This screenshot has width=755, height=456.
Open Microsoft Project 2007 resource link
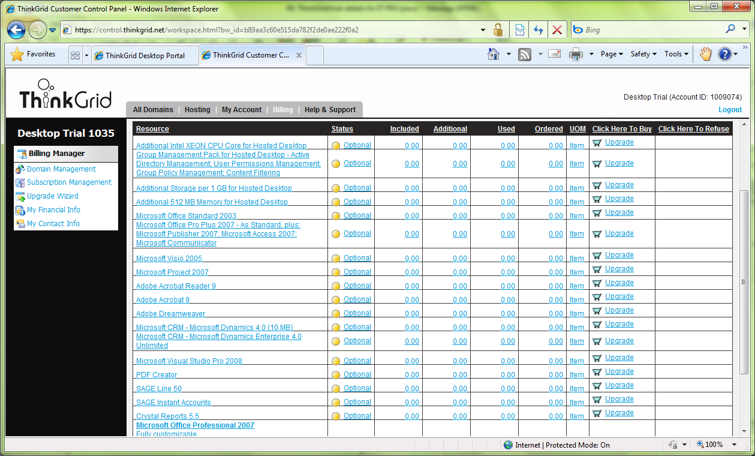(172, 272)
